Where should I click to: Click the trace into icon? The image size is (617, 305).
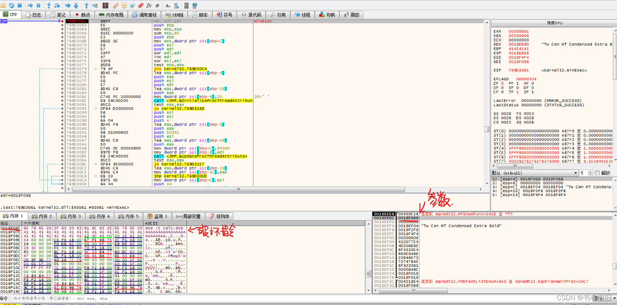(x=68, y=6)
